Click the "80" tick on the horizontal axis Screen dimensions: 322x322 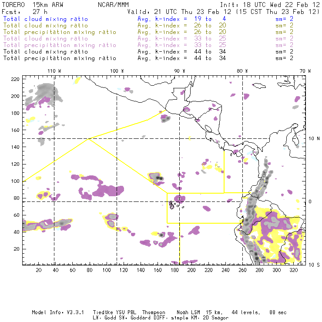(90, 270)
